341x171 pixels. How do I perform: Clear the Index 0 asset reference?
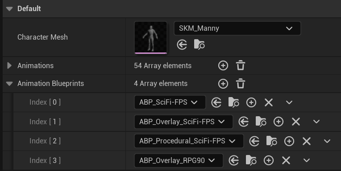(269, 102)
